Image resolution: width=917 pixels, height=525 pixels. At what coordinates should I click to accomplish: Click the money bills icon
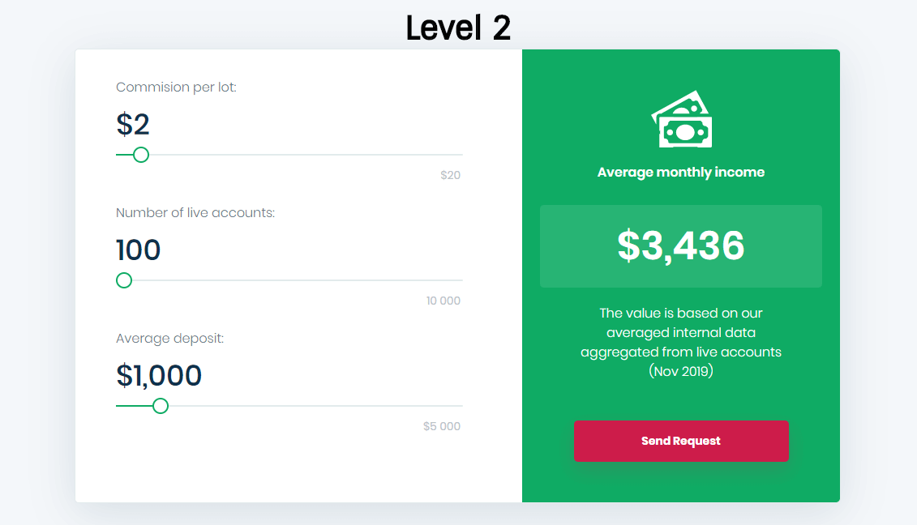[x=681, y=118]
